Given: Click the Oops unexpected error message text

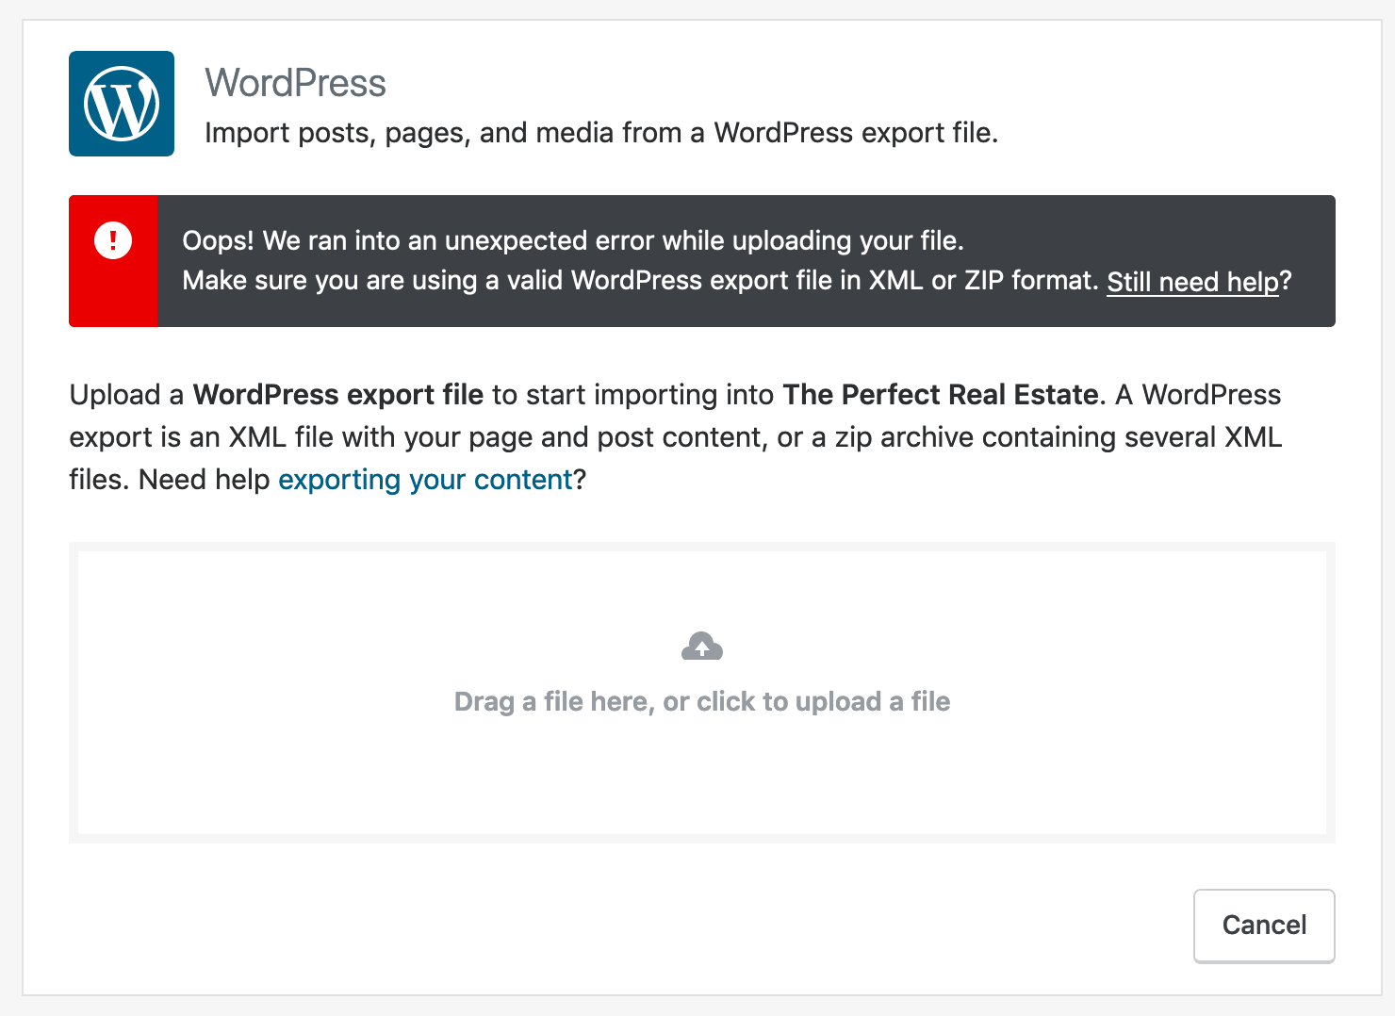Looking at the screenshot, I should tap(573, 240).
